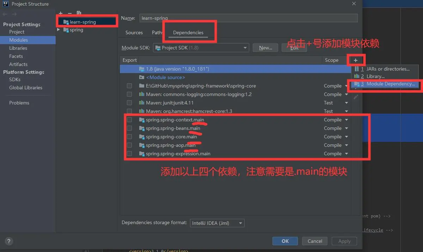Toggle export checkbox for spring.spring-context.main
The image size is (423, 252).
pyautogui.click(x=129, y=120)
